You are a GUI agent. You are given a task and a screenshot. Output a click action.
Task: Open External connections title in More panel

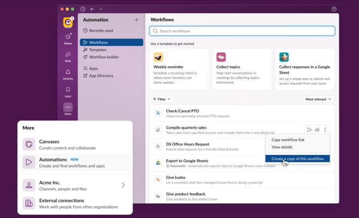pyautogui.click(x=62, y=201)
